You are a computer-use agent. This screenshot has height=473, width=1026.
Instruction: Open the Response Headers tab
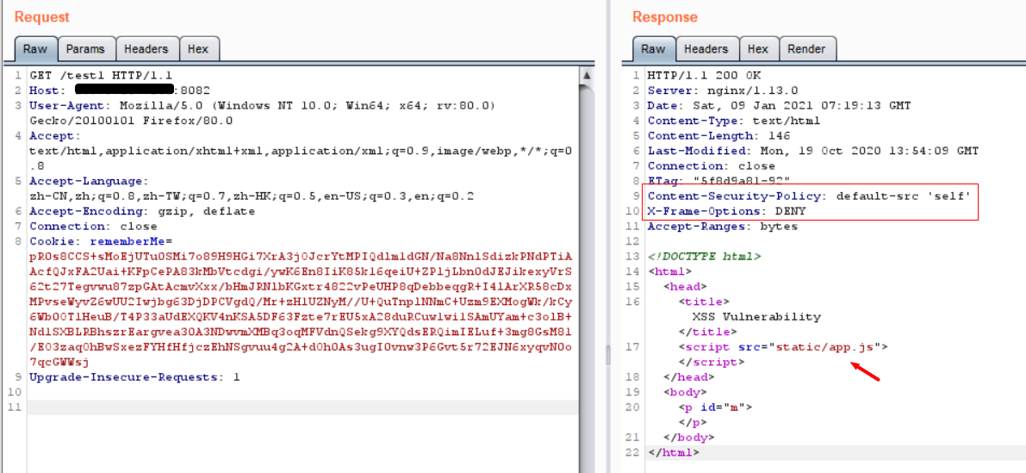(706, 49)
